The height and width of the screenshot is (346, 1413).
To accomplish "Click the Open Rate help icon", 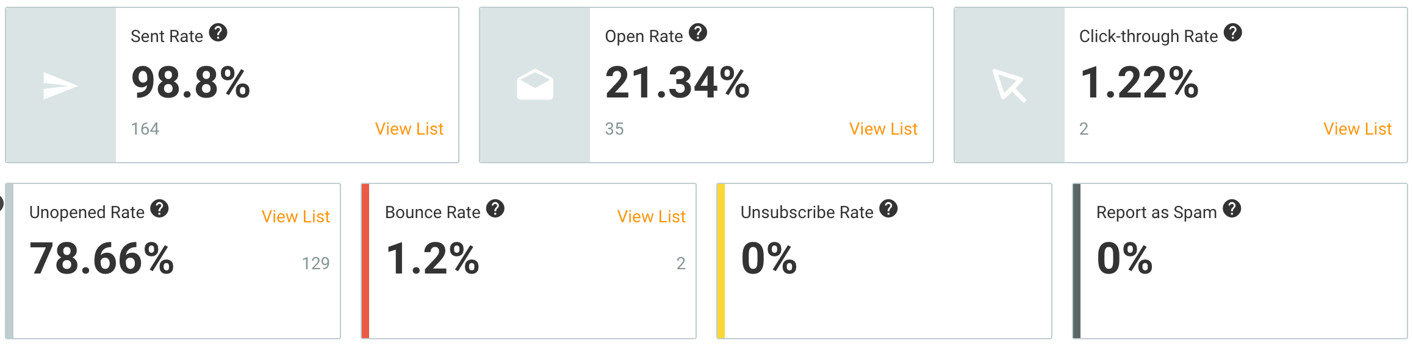I will pyautogui.click(x=698, y=33).
